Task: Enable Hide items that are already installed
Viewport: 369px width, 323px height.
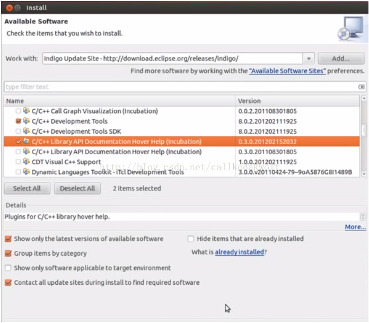Action: (191, 239)
